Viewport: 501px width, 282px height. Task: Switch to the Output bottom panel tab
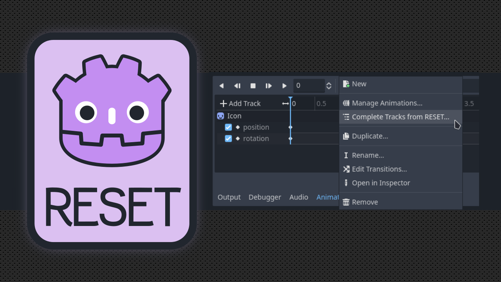click(229, 197)
